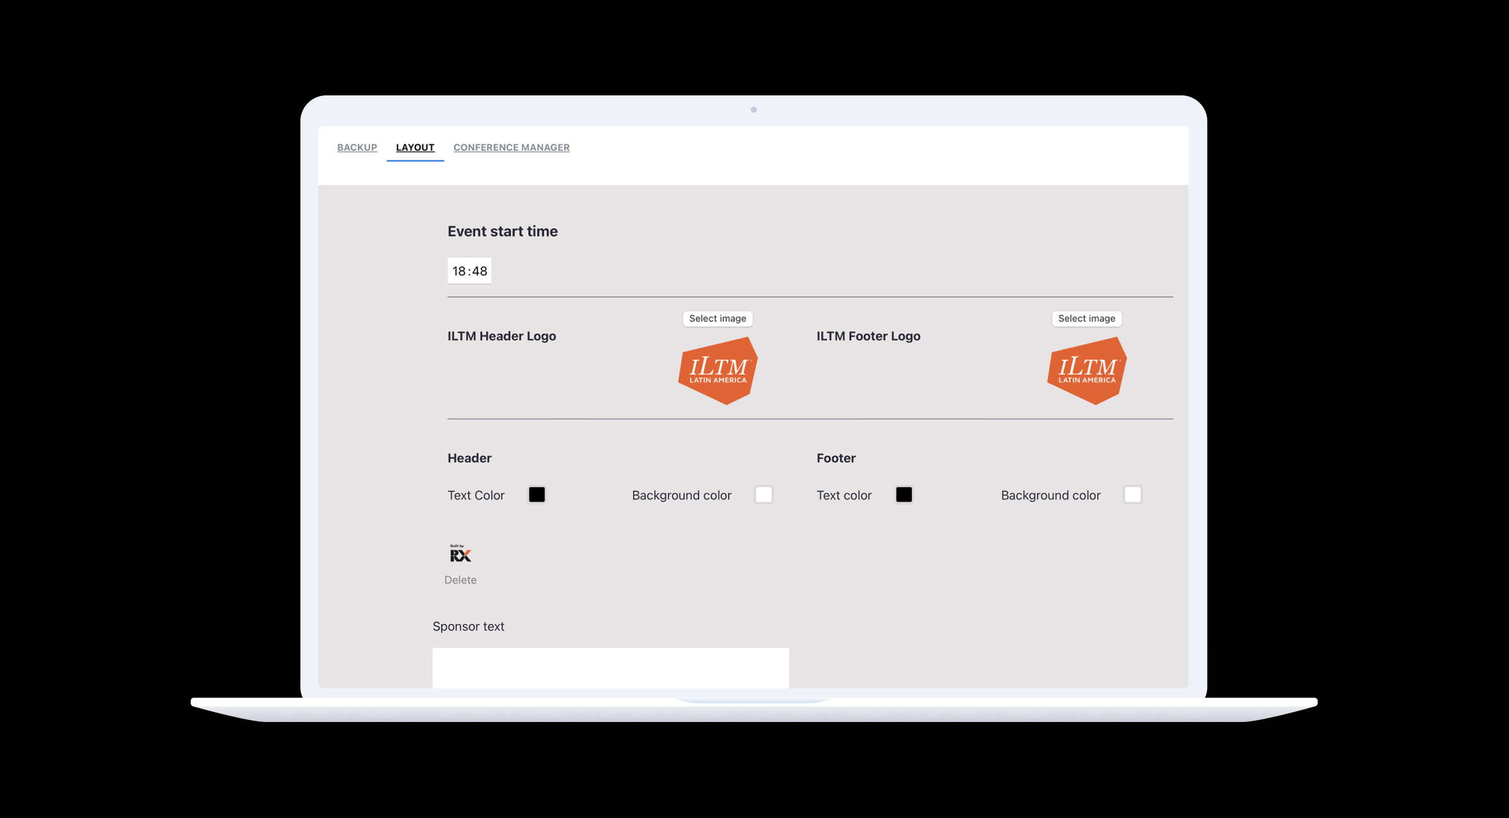This screenshot has height=818, width=1509.
Task: Select image for ILTM Footer Logo
Action: coord(1086,318)
